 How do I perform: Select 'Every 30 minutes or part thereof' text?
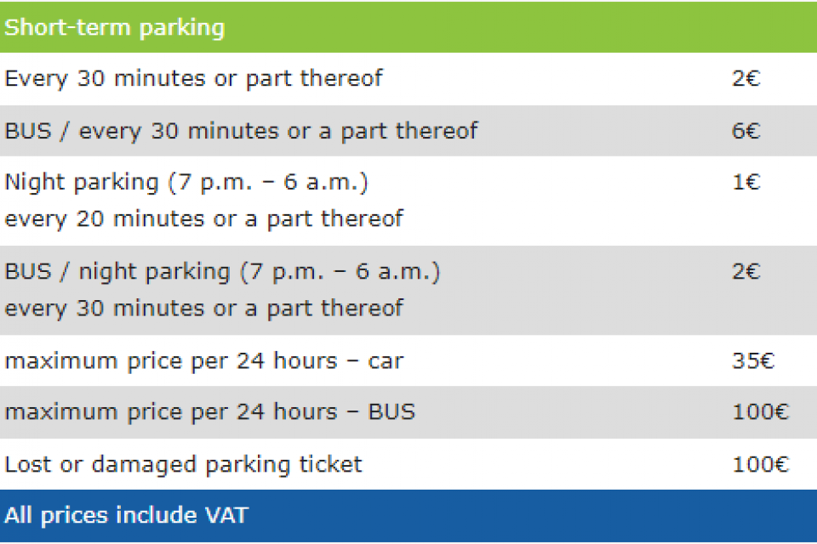point(193,79)
